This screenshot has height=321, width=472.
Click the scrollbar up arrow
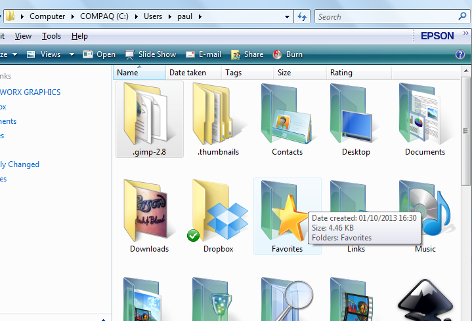pos(465,71)
